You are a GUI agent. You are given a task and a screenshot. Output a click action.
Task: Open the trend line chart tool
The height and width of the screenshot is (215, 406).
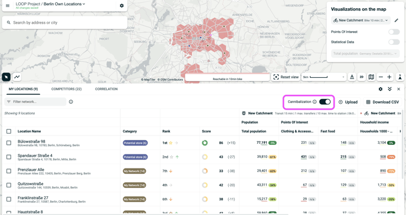17,77
